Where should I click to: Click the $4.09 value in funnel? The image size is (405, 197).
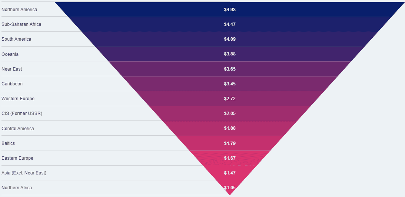pyautogui.click(x=230, y=39)
